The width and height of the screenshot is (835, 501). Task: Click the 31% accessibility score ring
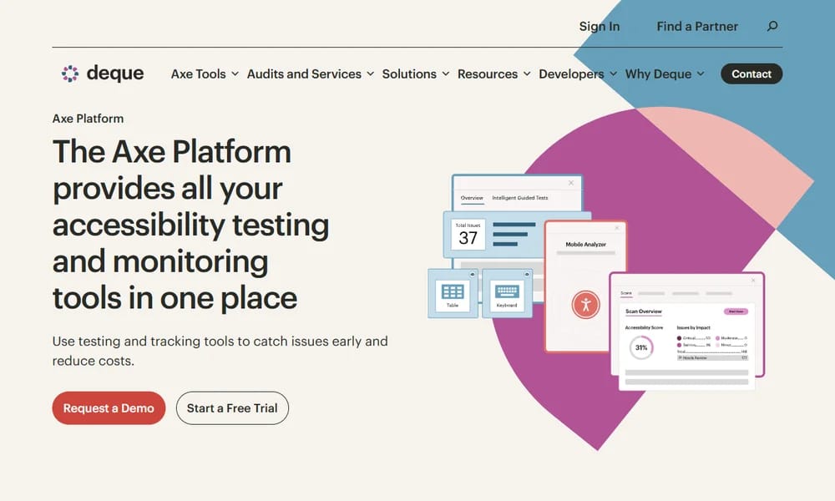tap(641, 347)
